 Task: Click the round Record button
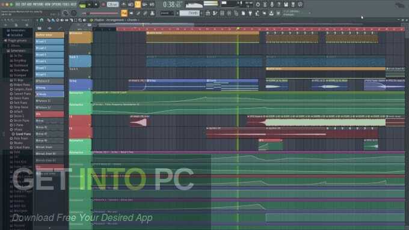(103, 4)
